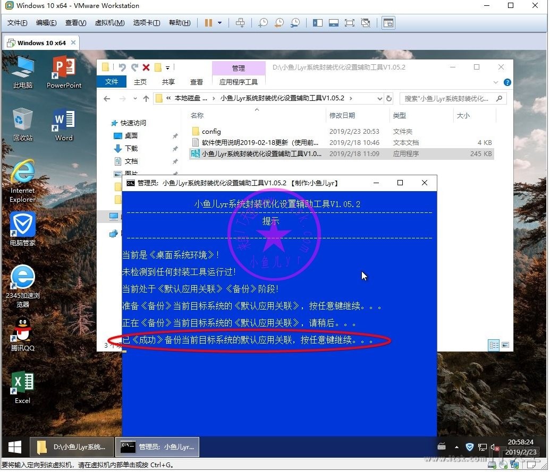
Task: Open the customize quick access toolbar dropdown
Action: click(168, 67)
